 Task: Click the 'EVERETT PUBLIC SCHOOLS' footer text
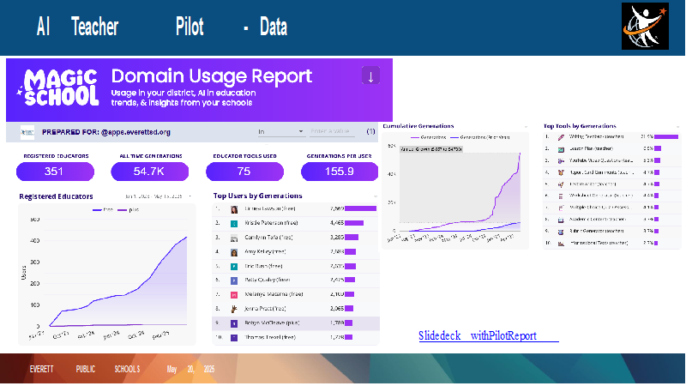tap(85, 370)
